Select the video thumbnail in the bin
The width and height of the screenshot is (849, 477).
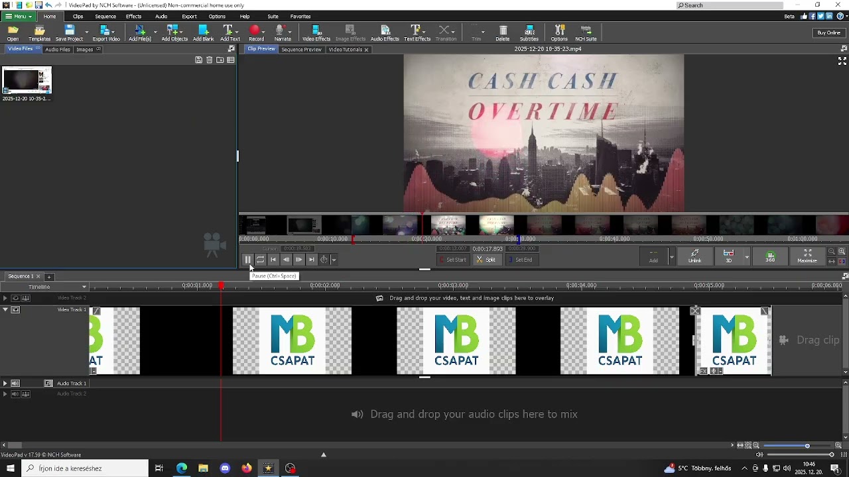[x=27, y=80]
